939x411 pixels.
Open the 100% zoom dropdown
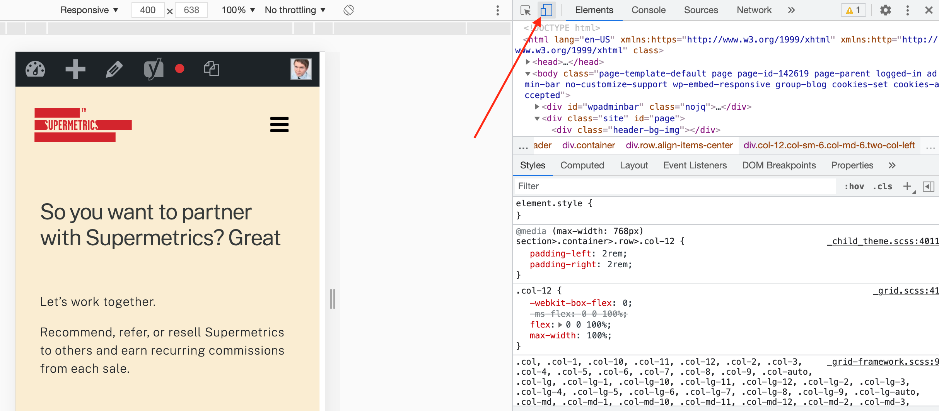click(x=238, y=10)
